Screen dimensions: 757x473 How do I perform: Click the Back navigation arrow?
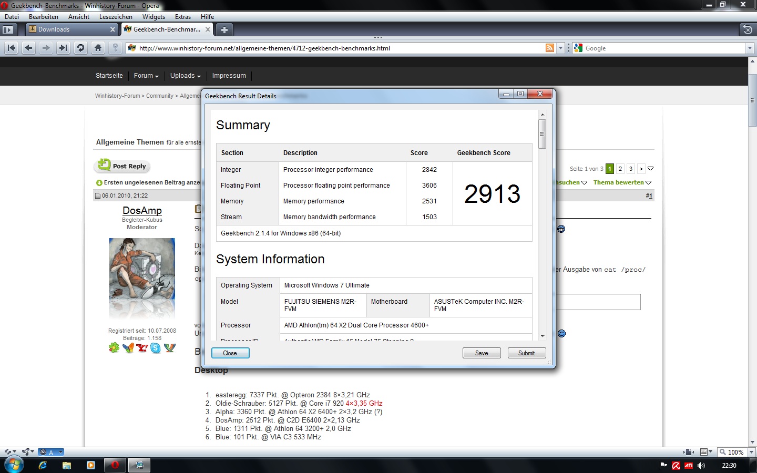coord(29,48)
